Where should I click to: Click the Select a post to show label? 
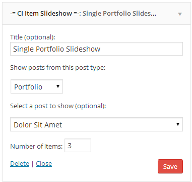point(58,106)
